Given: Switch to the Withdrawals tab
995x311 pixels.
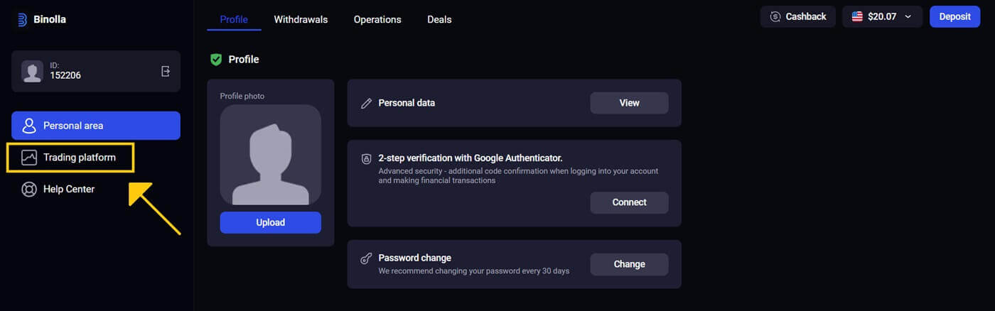Looking at the screenshot, I should [301, 20].
